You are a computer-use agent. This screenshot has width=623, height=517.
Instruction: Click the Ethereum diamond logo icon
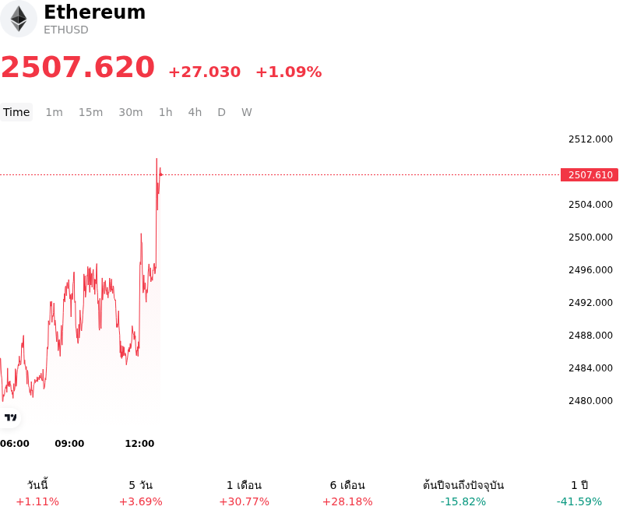18,19
